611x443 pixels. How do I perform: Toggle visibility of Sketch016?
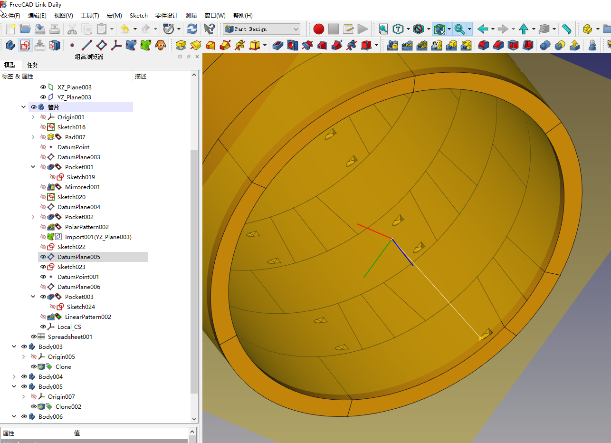(43, 127)
